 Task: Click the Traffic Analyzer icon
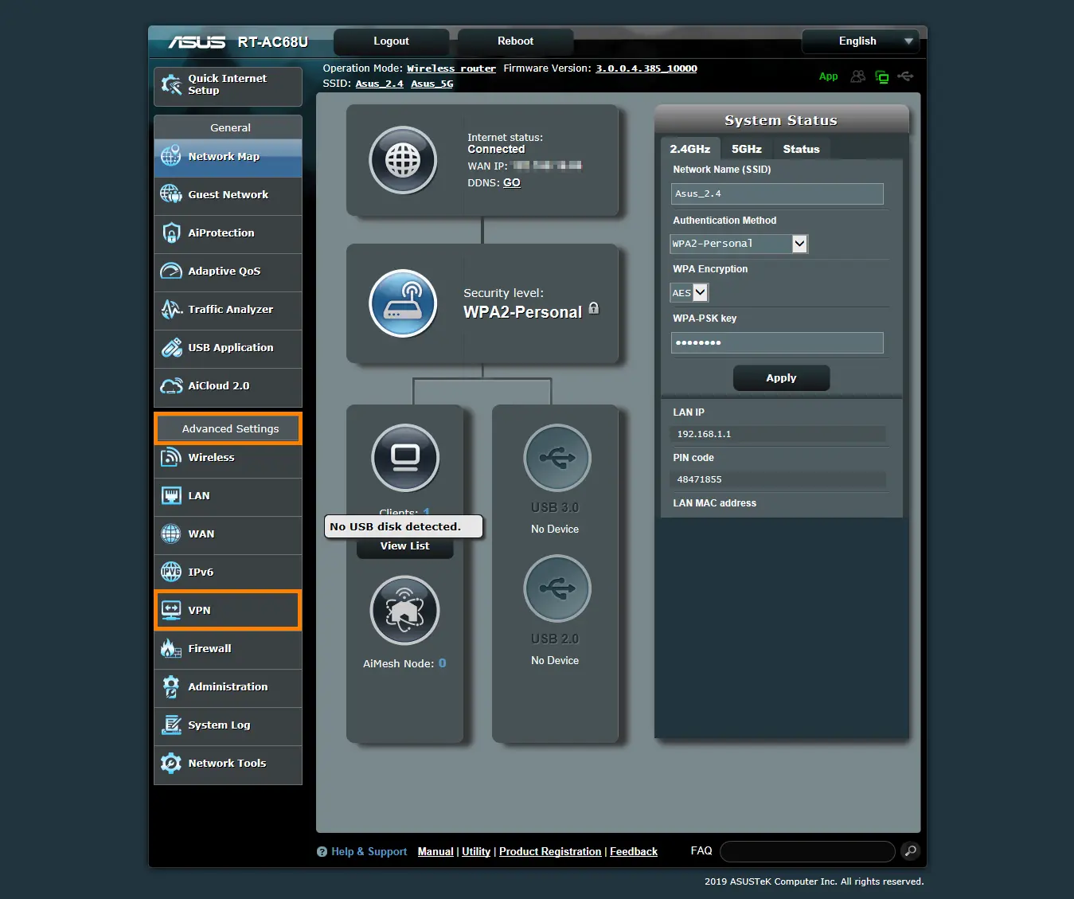click(171, 309)
